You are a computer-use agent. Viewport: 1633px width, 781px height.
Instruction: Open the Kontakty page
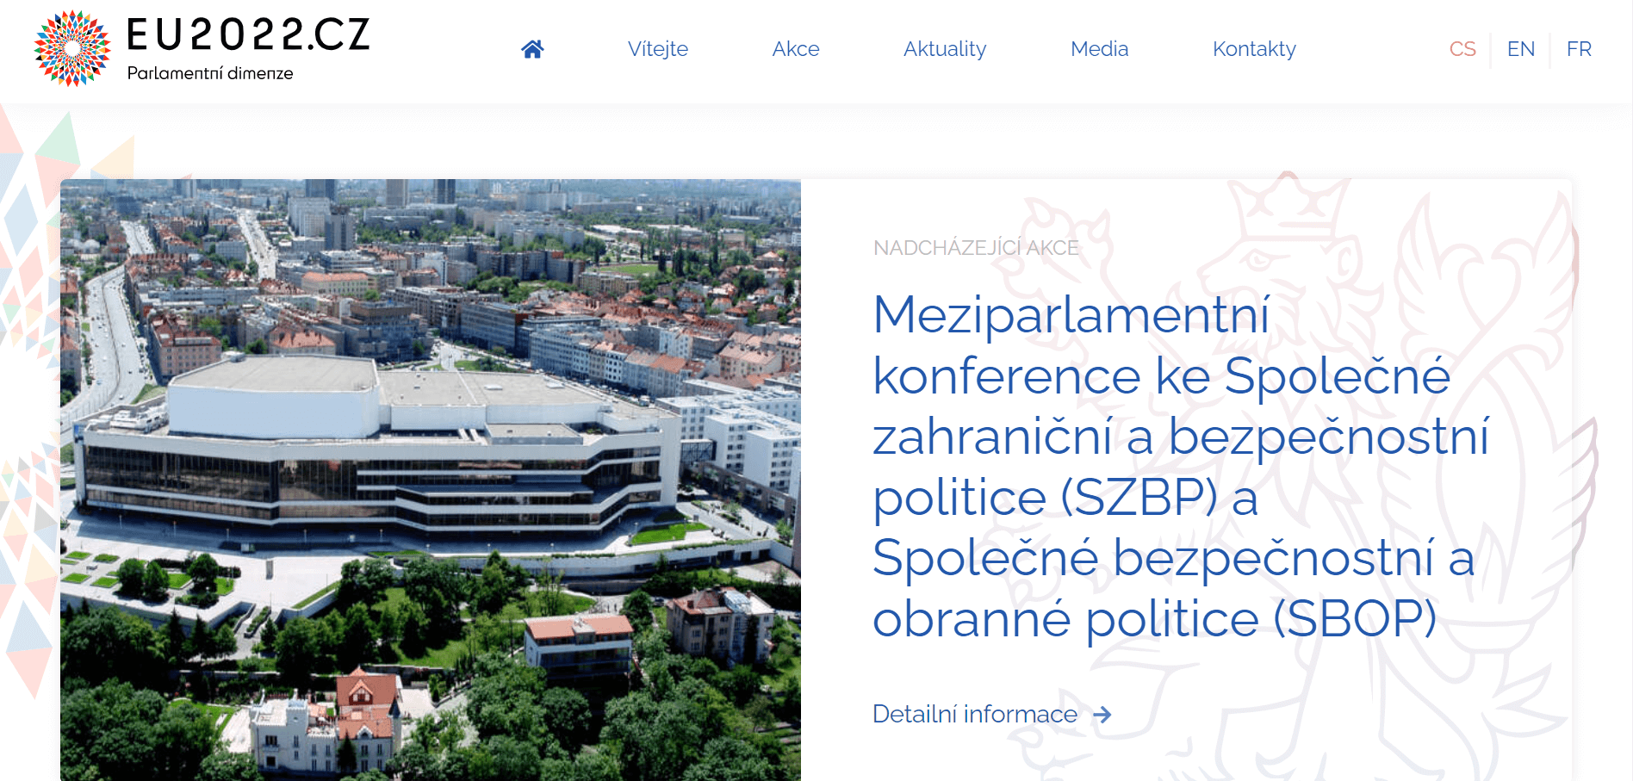(1254, 49)
